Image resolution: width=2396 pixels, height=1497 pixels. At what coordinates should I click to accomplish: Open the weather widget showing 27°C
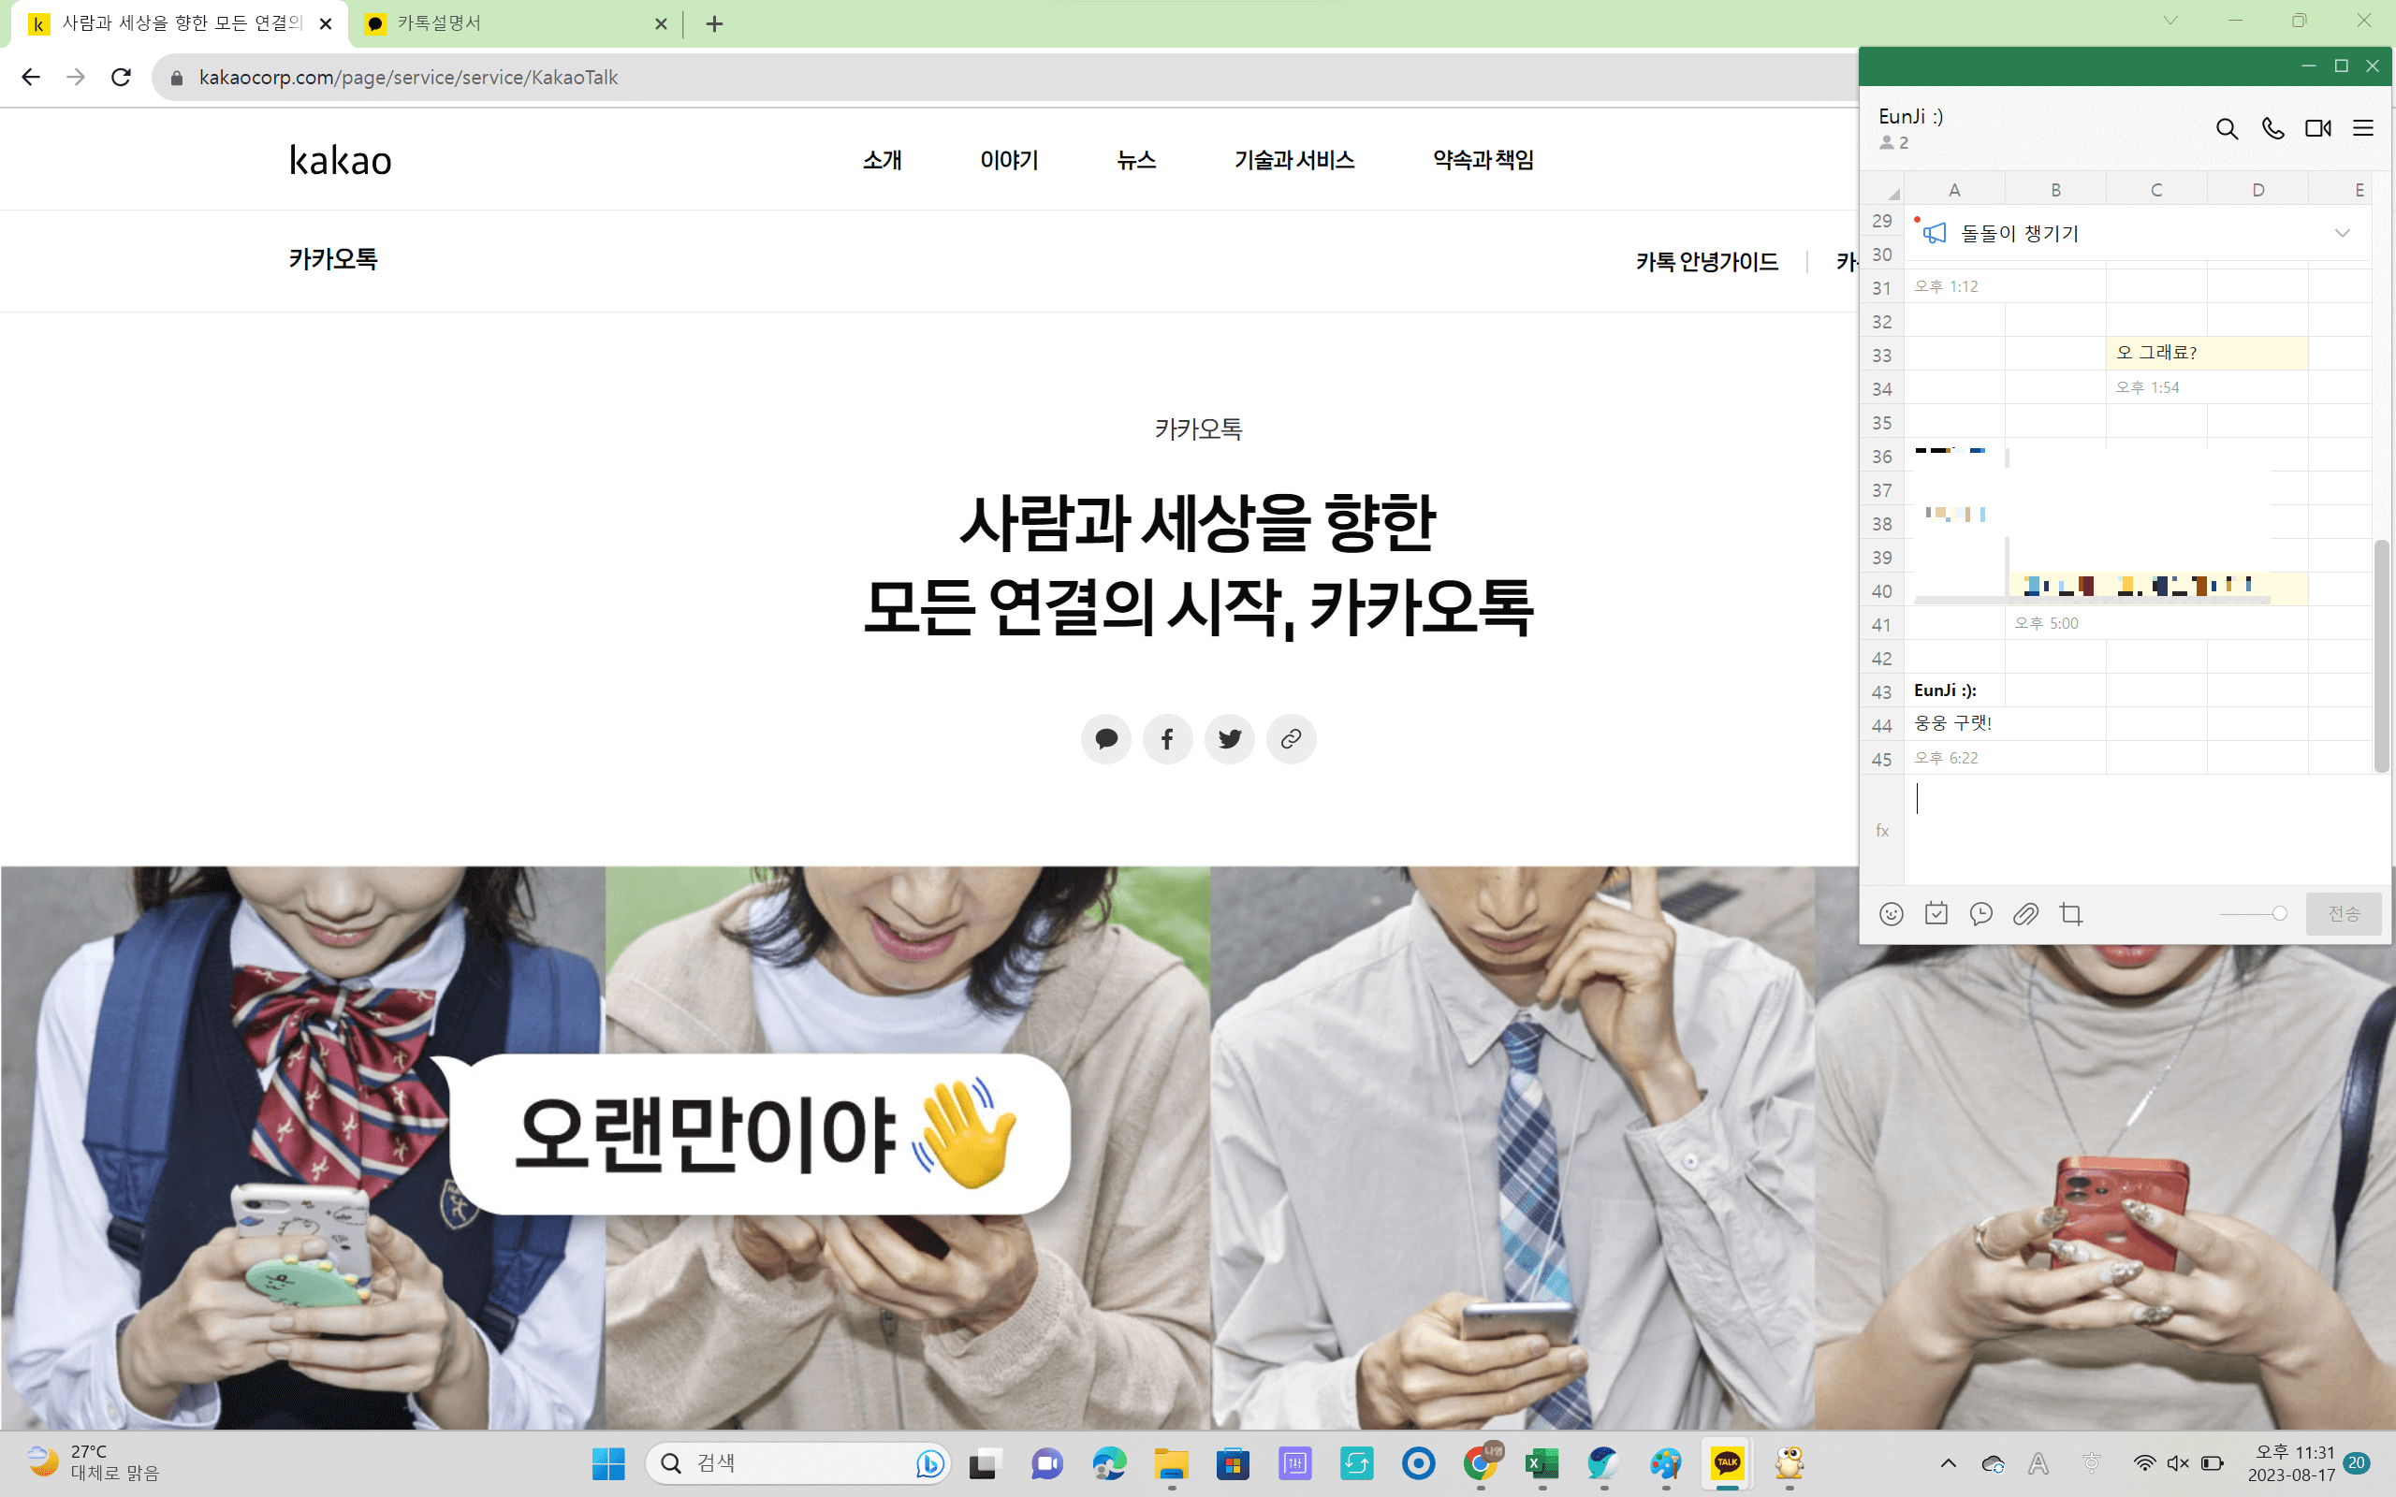94,1463
